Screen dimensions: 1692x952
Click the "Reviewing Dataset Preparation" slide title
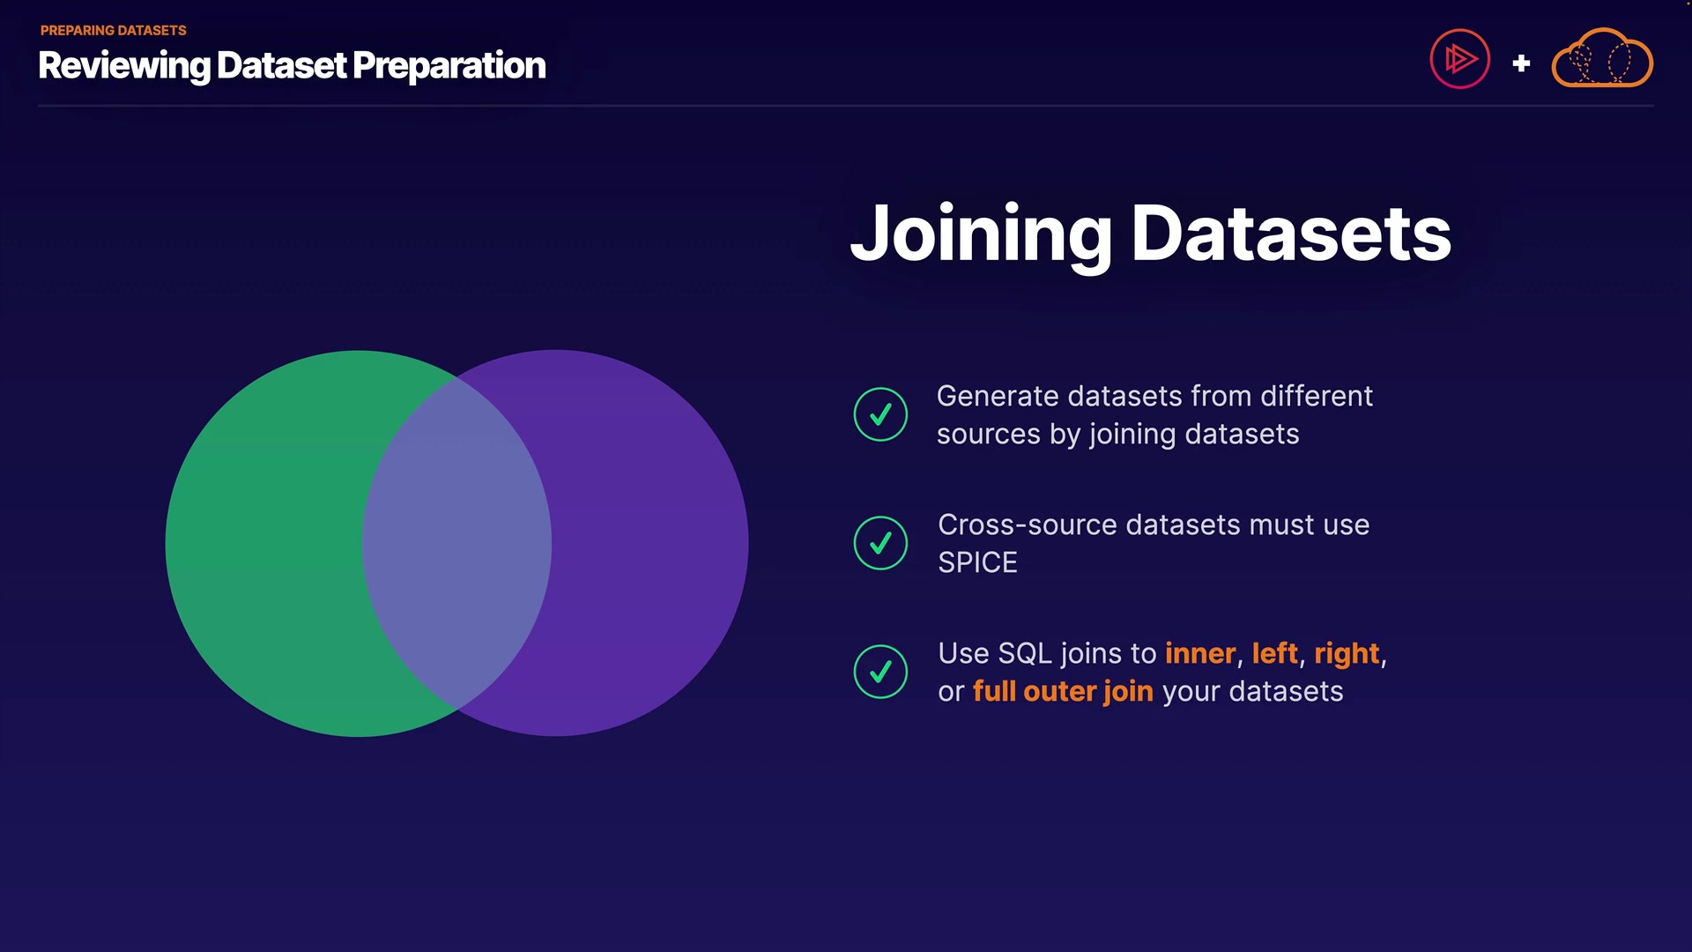tap(292, 66)
